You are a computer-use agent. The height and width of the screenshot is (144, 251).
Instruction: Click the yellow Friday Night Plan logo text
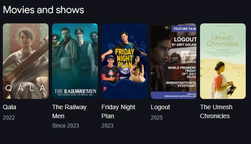click(125, 58)
